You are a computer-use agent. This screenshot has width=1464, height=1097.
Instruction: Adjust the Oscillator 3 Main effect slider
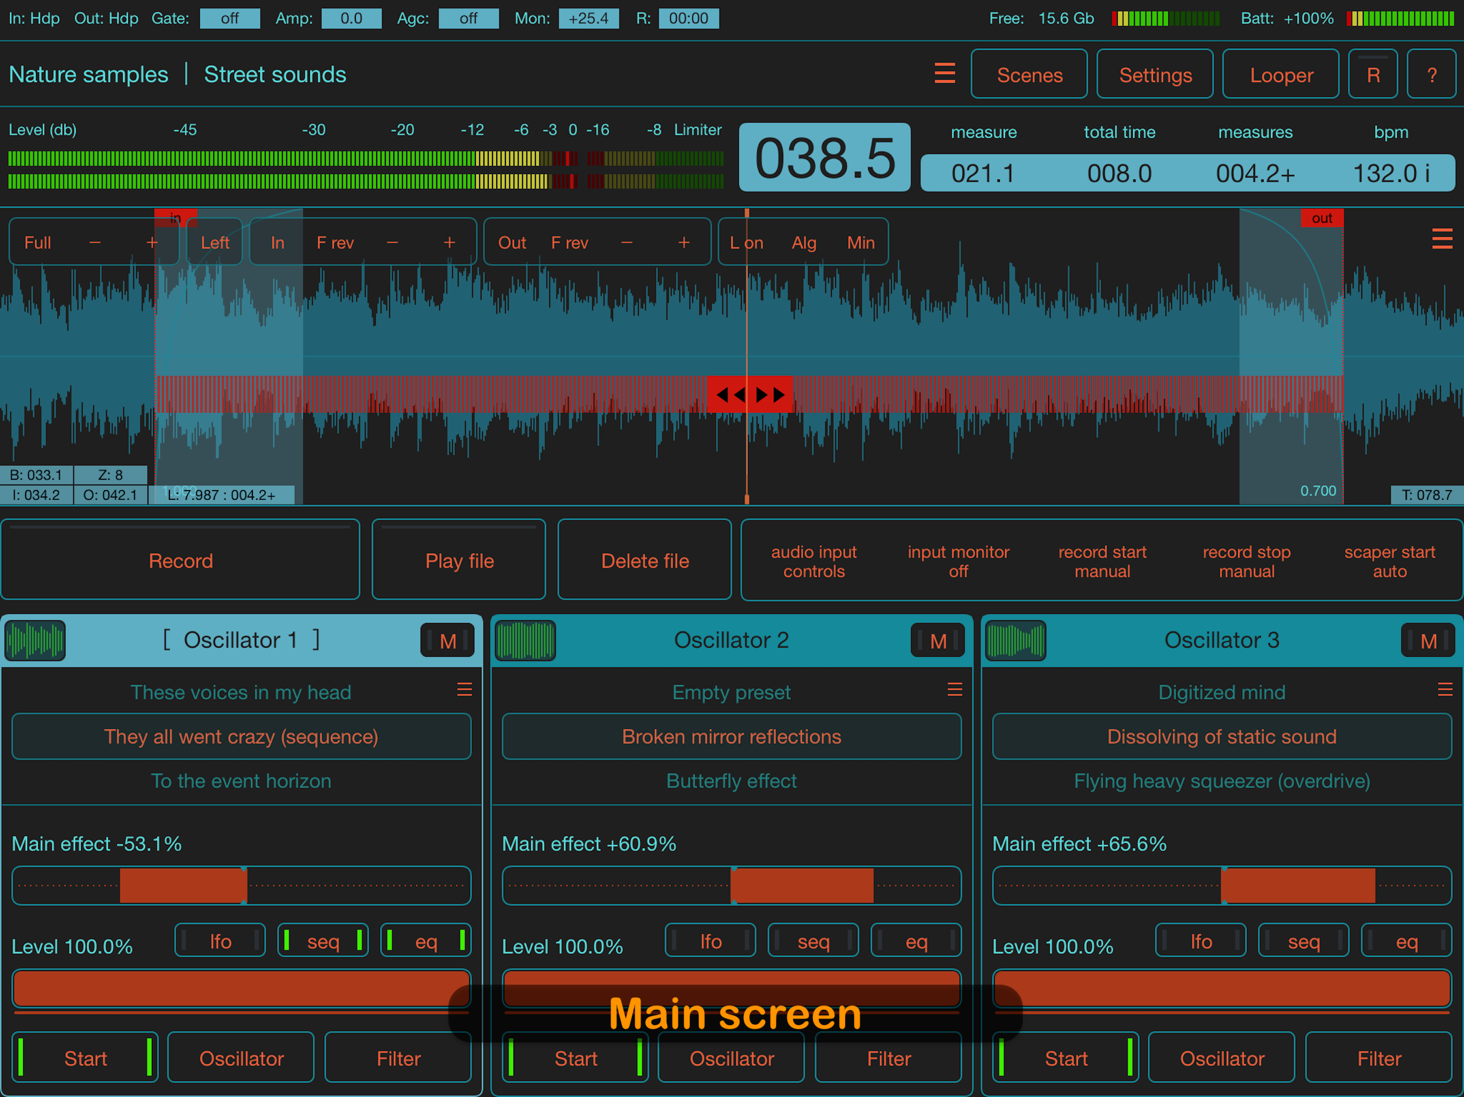(x=1221, y=885)
